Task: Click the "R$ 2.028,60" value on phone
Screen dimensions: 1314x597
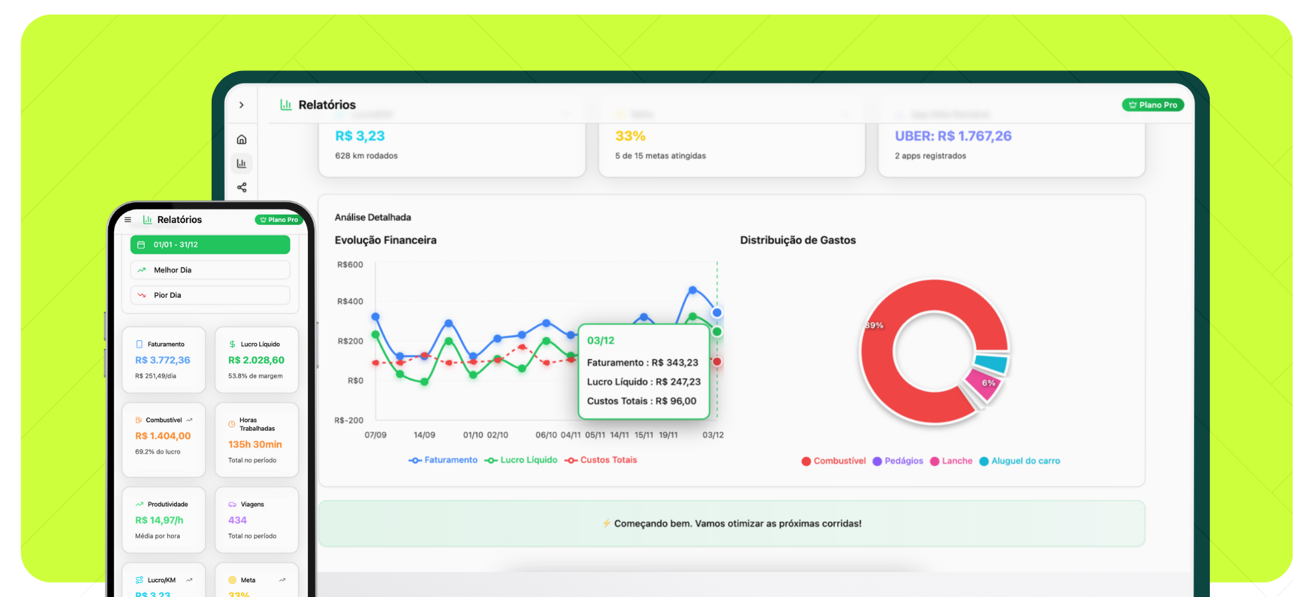Action: [x=256, y=360]
